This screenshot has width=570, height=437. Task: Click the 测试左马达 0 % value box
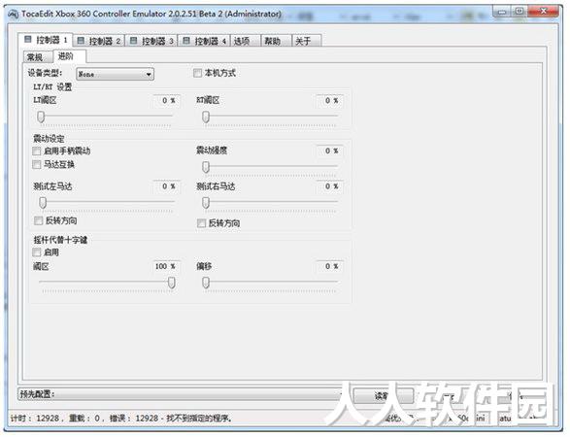pyautogui.click(x=166, y=186)
